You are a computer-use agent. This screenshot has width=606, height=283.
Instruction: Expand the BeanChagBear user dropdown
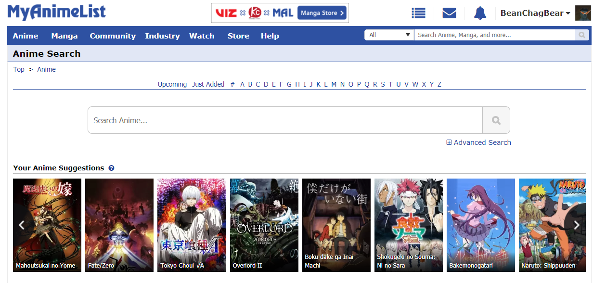click(535, 13)
